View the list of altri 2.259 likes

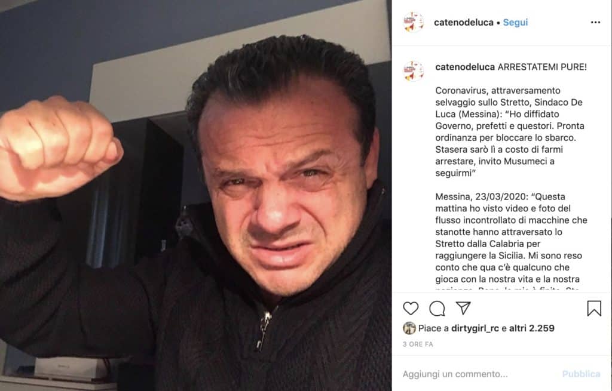coord(531,328)
